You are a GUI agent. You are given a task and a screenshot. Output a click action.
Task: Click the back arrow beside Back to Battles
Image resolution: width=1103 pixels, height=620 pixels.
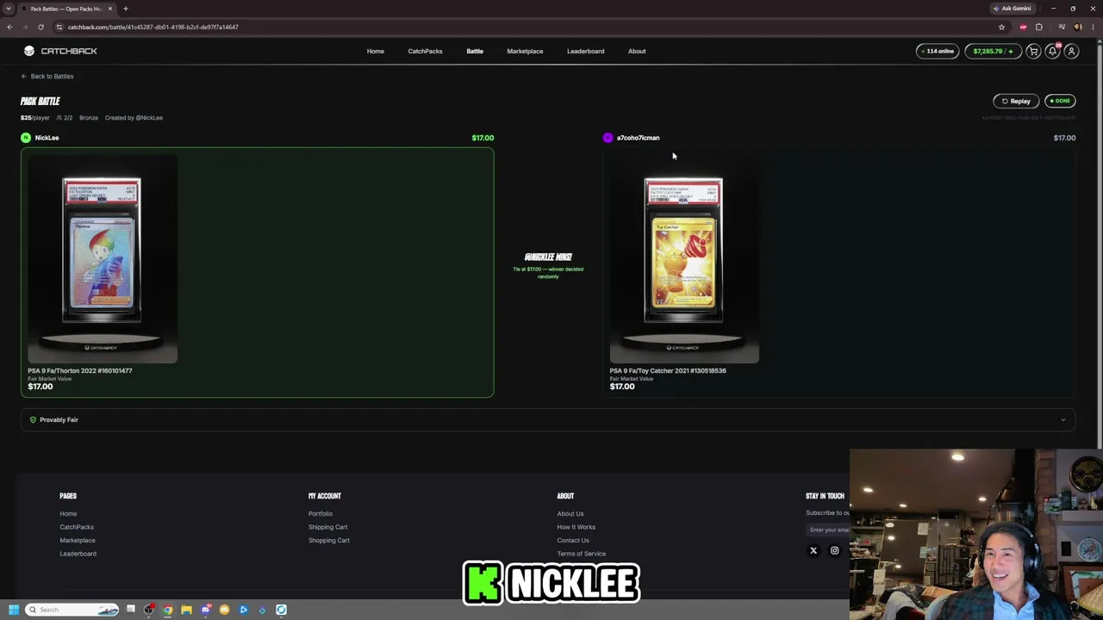click(x=24, y=76)
